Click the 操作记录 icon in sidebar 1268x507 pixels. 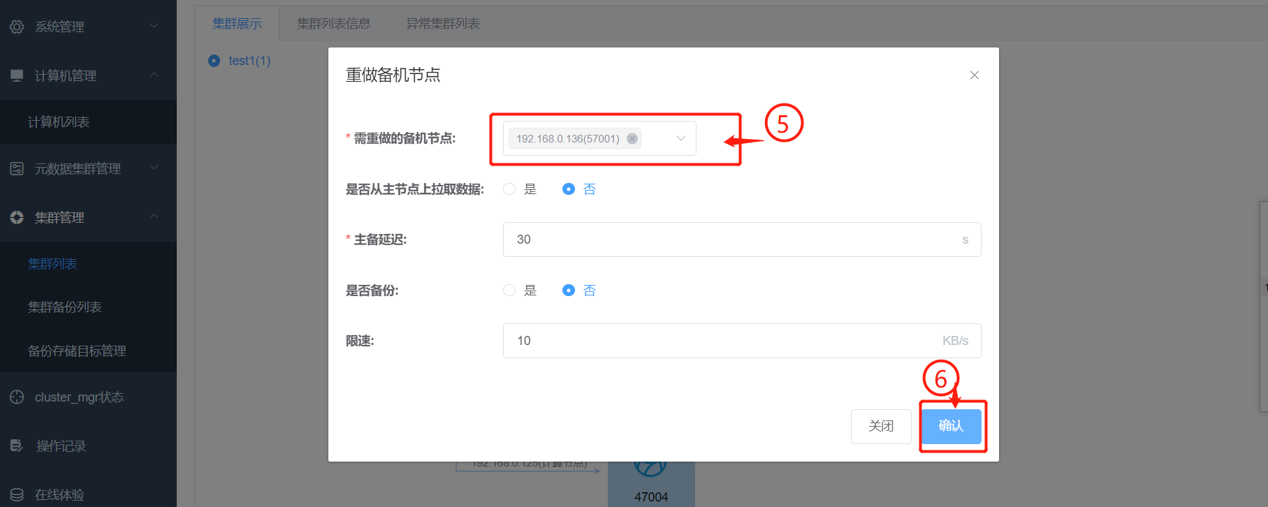tap(17, 446)
